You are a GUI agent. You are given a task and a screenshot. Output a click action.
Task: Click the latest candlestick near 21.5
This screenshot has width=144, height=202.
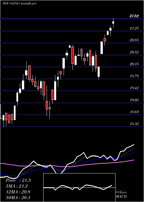113,23
